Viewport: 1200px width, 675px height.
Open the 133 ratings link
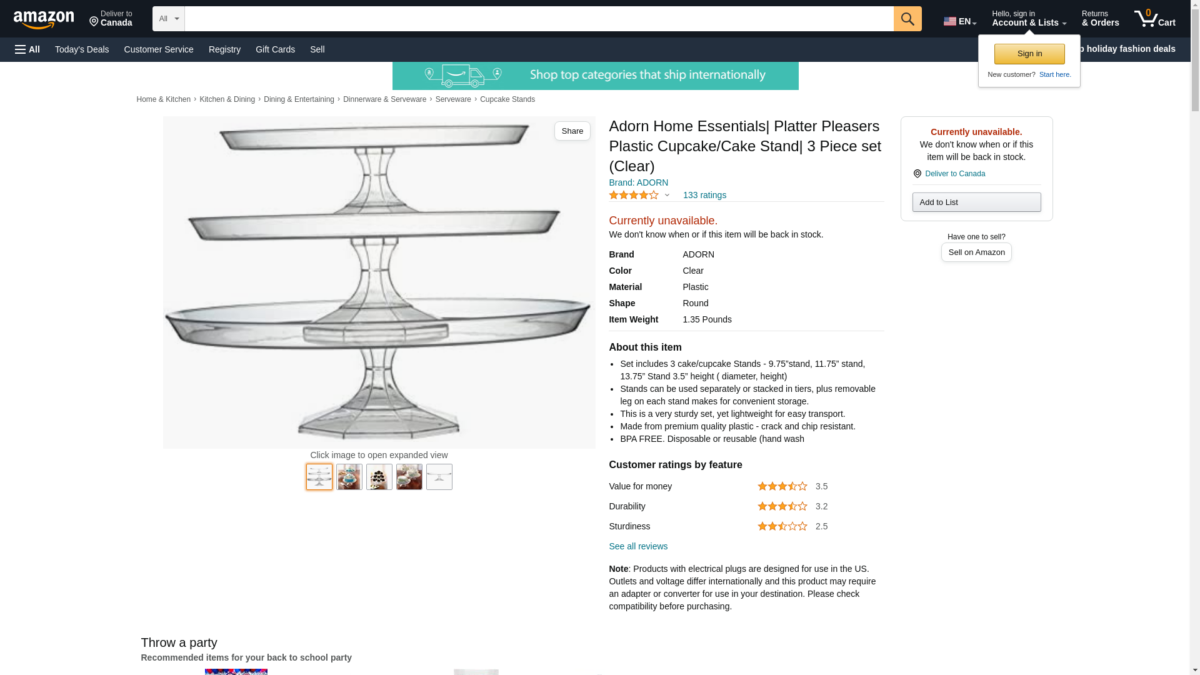[704, 195]
